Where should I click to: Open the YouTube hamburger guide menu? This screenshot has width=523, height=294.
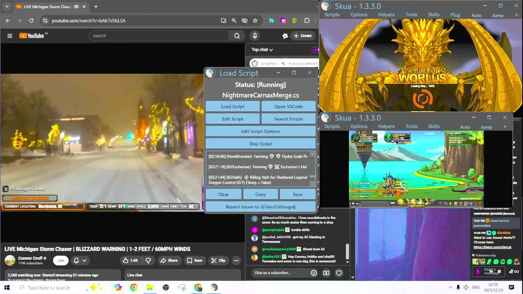coord(10,36)
